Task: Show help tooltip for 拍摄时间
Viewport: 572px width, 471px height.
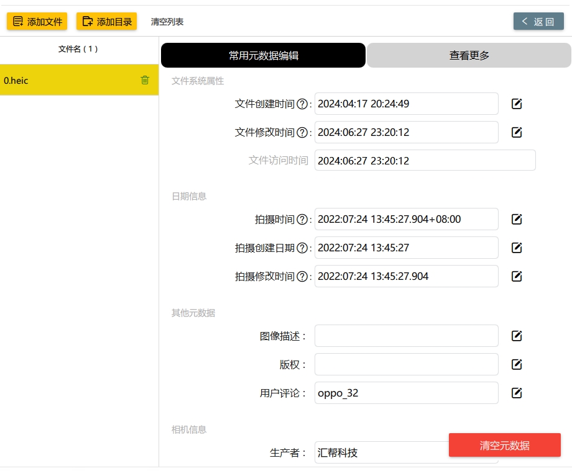Action: point(302,220)
